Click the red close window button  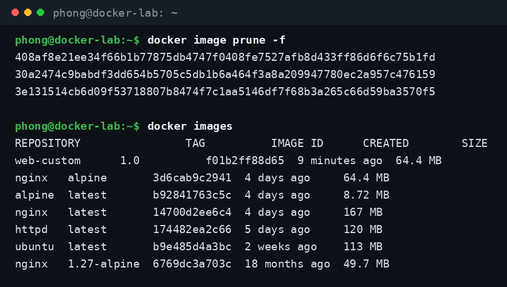(15, 13)
